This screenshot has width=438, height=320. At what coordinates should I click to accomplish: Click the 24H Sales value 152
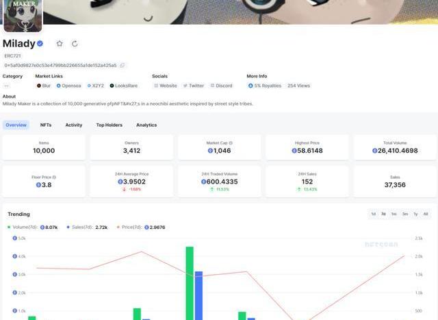click(x=307, y=182)
